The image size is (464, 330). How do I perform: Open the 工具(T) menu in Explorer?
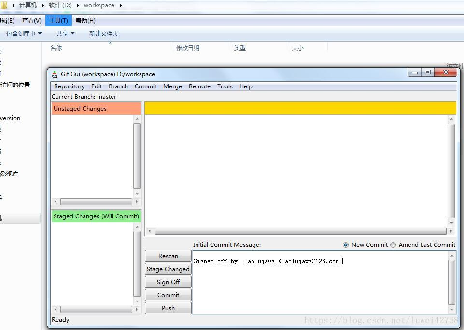58,20
